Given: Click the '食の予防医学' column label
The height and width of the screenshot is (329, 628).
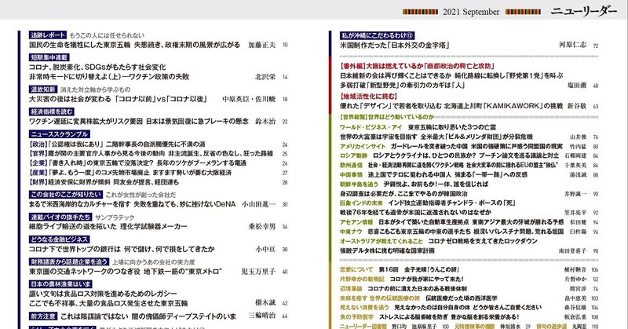Looking at the screenshot, I should point(356,317).
